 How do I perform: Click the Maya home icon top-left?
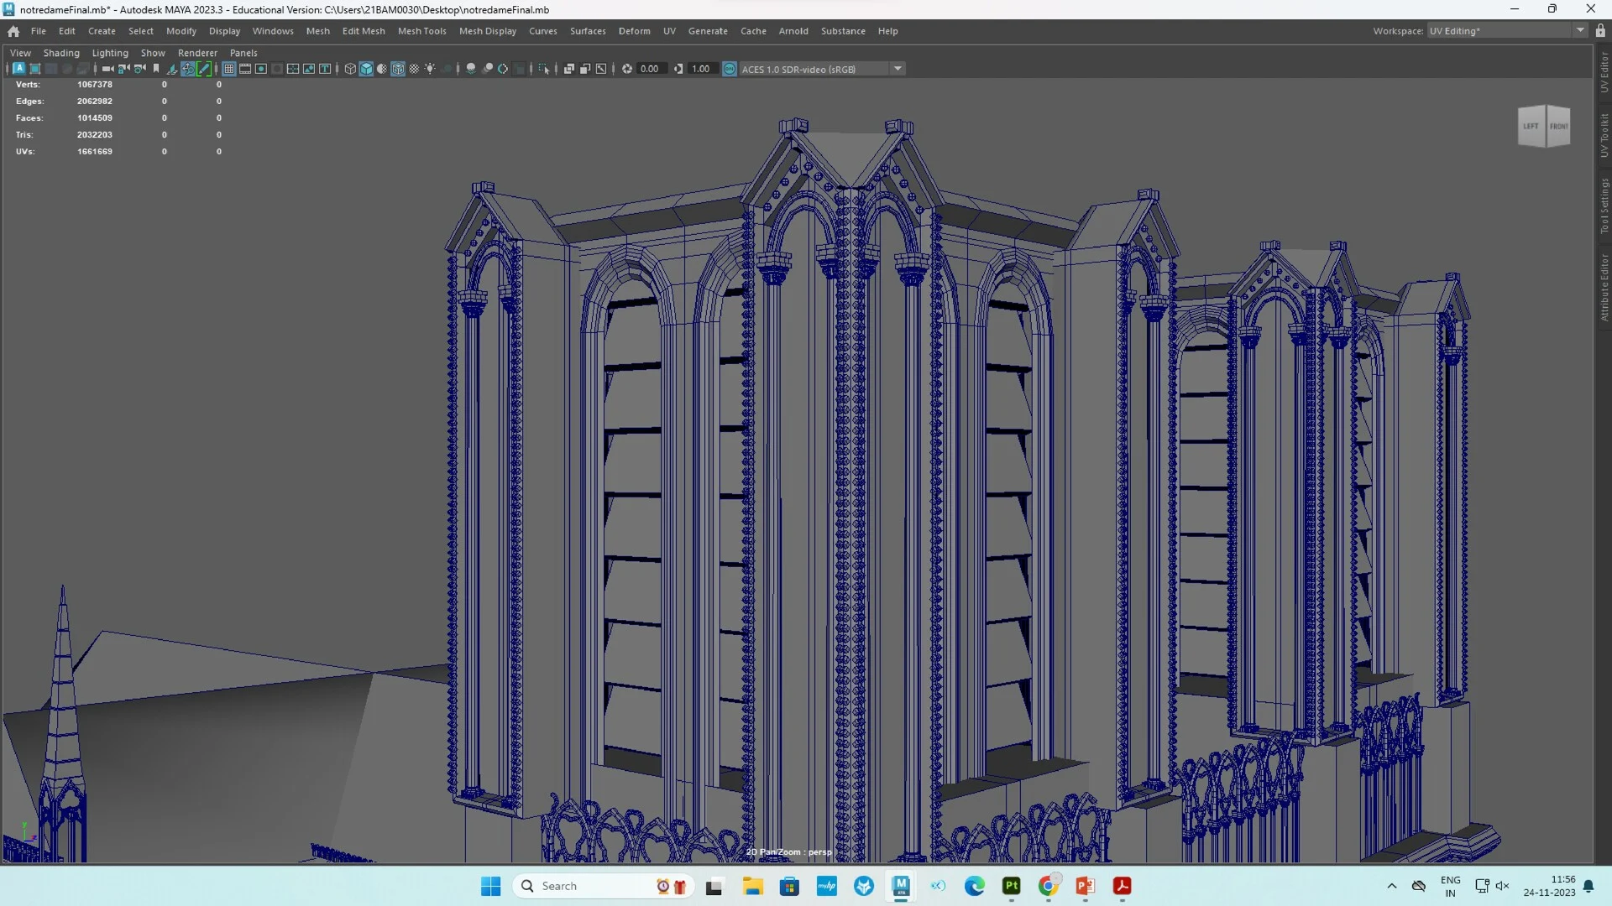click(x=13, y=31)
